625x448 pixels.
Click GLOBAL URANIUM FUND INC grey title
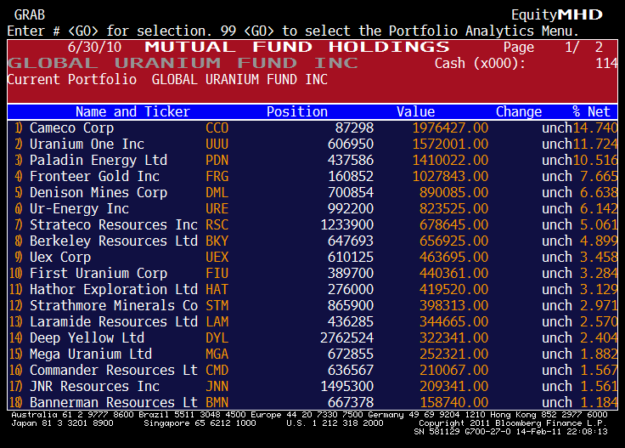click(183, 63)
